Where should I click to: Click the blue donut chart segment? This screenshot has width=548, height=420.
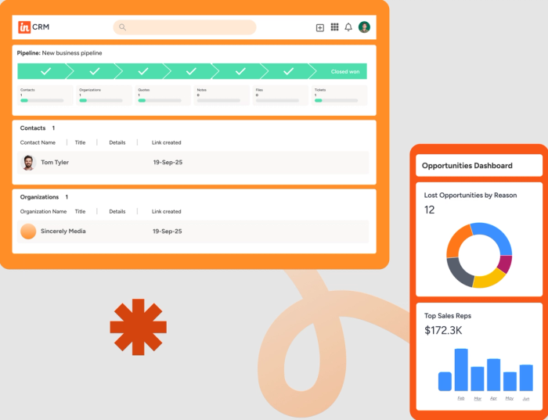coord(496,236)
